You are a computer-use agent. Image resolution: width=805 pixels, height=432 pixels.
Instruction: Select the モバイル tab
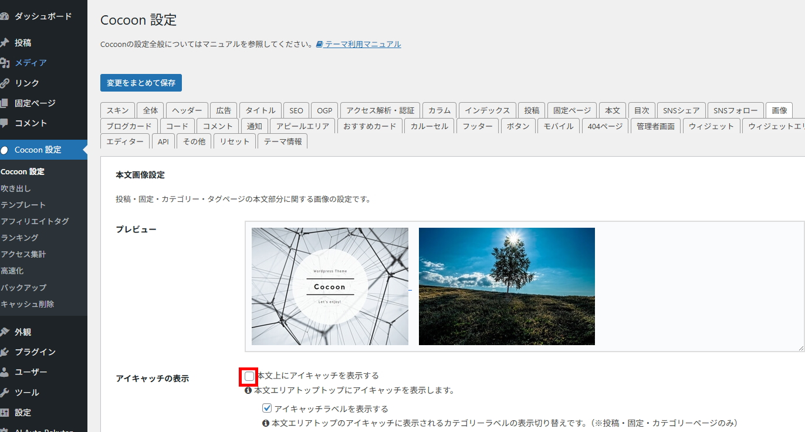(x=558, y=126)
